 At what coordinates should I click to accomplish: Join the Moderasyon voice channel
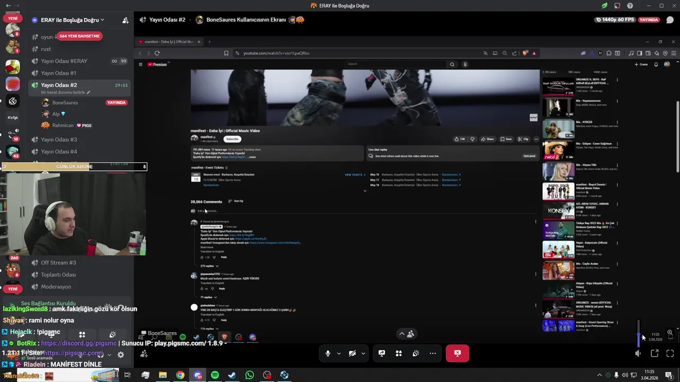click(x=56, y=287)
